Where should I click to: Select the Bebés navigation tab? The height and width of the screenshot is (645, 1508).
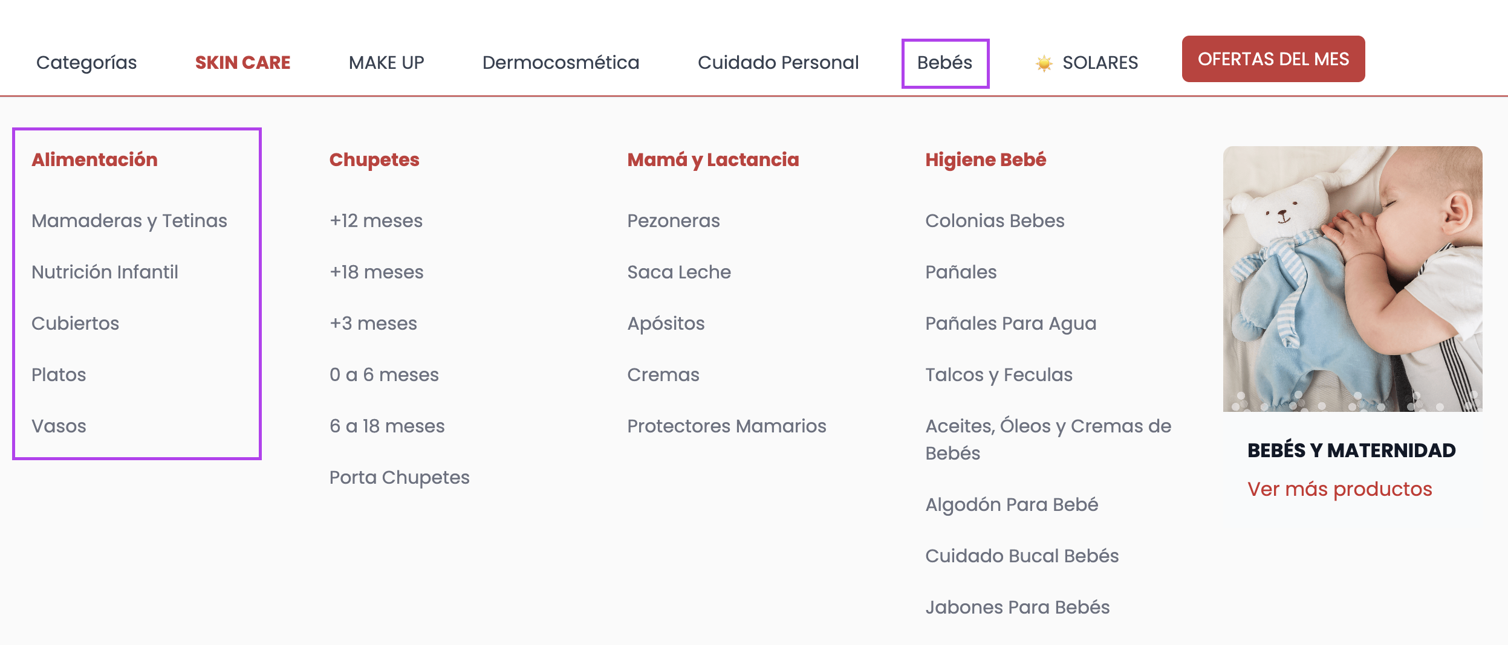(944, 63)
